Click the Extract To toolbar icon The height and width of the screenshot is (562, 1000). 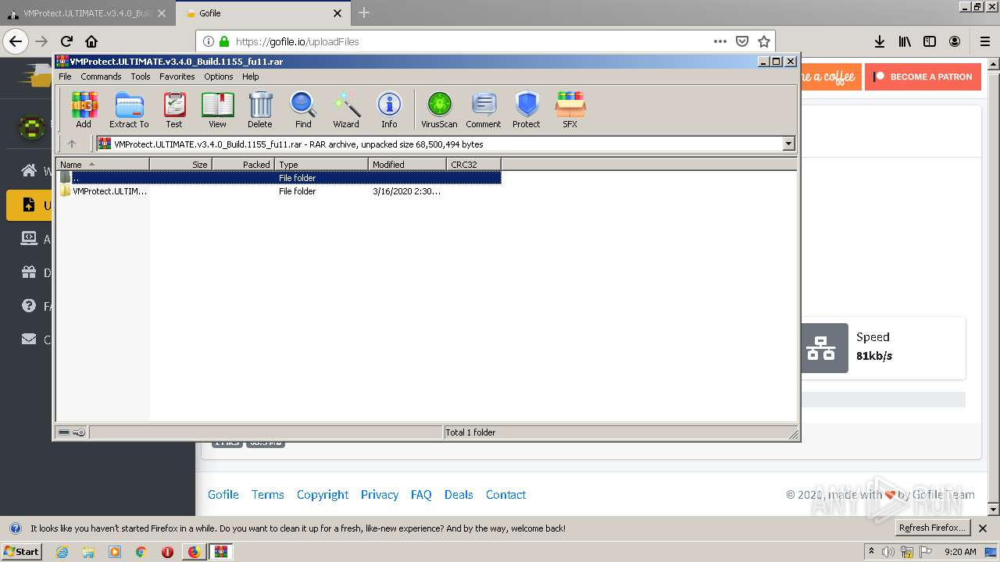(x=129, y=109)
